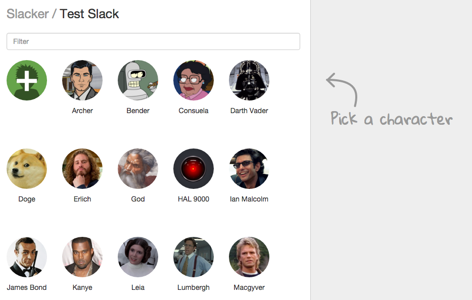Open the Slacker home link
Image resolution: width=472 pixels, height=300 pixels.
tap(27, 14)
